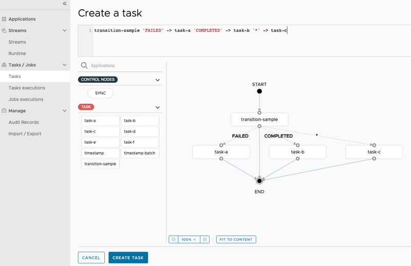The width and height of the screenshot is (411, 266).
Task: Click the output port of task-c
Action: (x=374, y=159)
